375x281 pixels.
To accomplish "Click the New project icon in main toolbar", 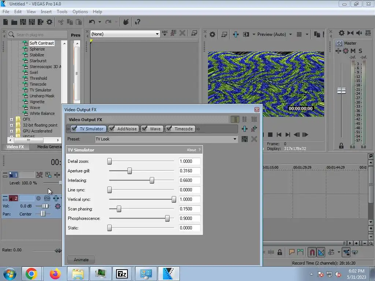I will [x=5, y=22].
